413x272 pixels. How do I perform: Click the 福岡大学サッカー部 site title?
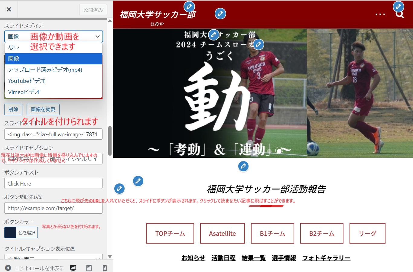pos(158,15)
